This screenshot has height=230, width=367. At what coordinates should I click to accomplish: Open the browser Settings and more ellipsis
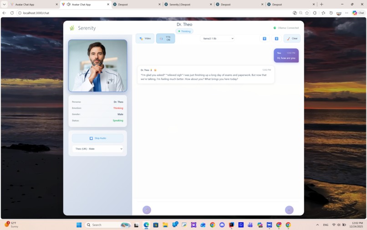[x=347, y=13]
